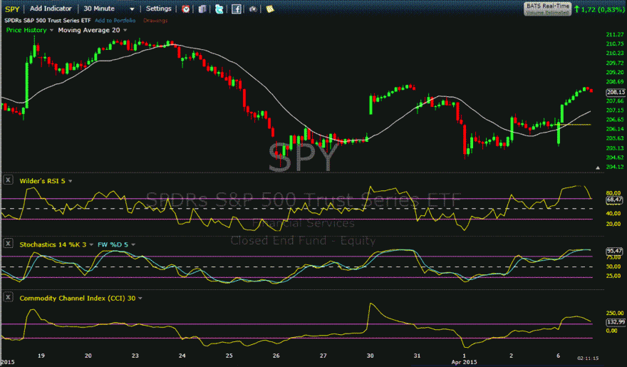Click the 1,72 (0,83%) price change text
The image size is (627, 367).
coord(602,9)
